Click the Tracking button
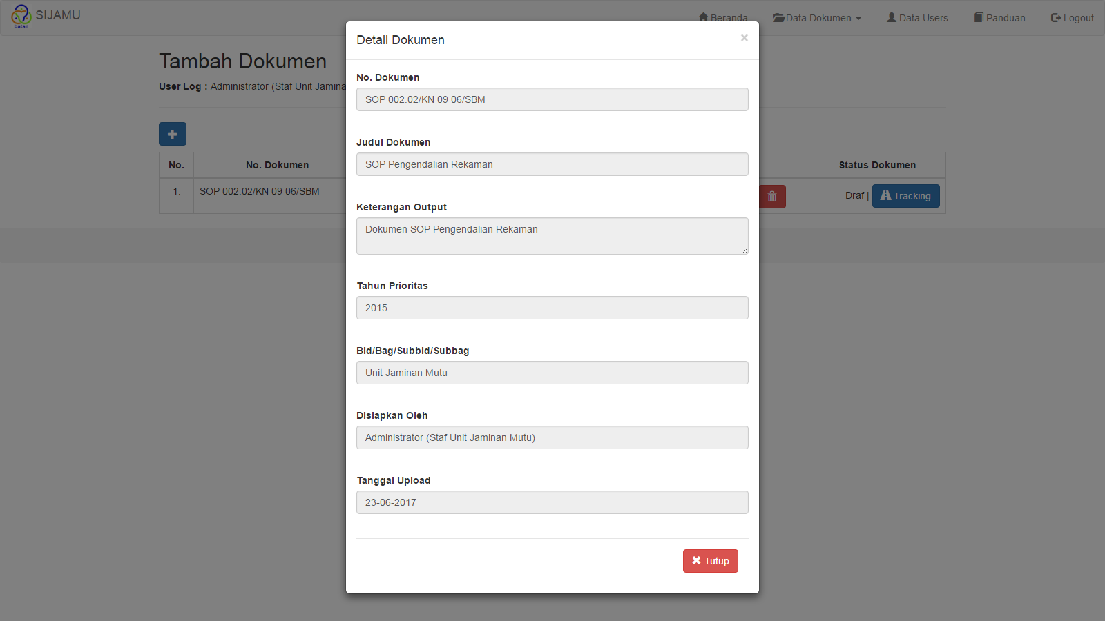1105x621 pixels. [906, 196]
